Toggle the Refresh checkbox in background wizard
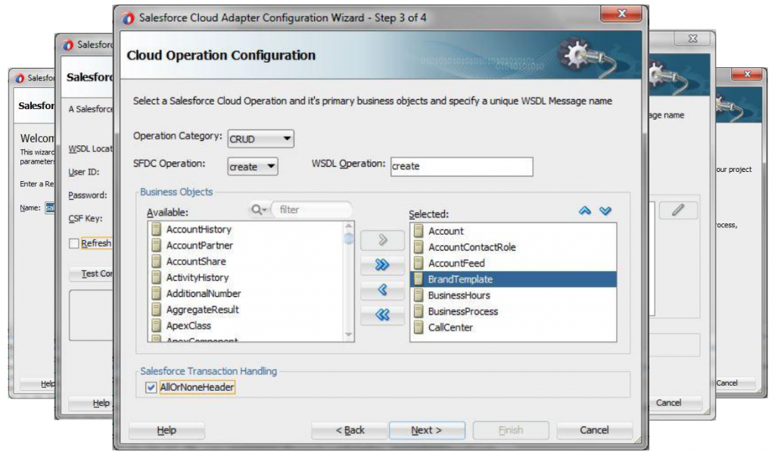This screenshot has width=775, height=453. 74,243
